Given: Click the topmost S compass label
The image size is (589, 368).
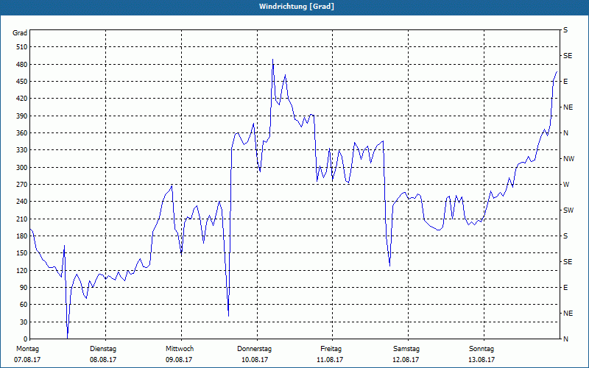Looking at the screenshot, I should point(565,30).
